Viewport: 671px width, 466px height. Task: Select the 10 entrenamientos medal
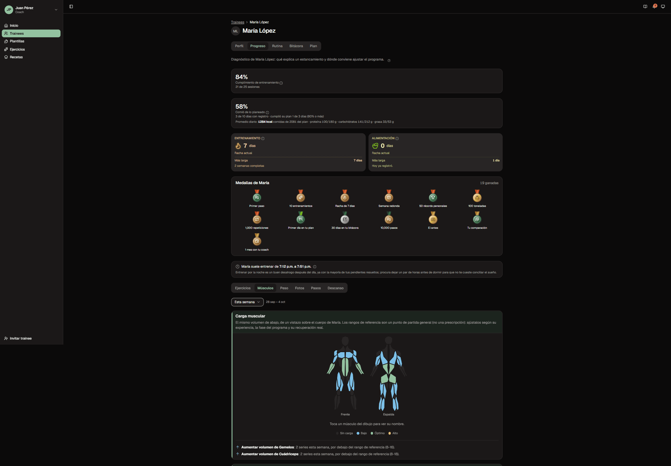click(x=301, y=199)
